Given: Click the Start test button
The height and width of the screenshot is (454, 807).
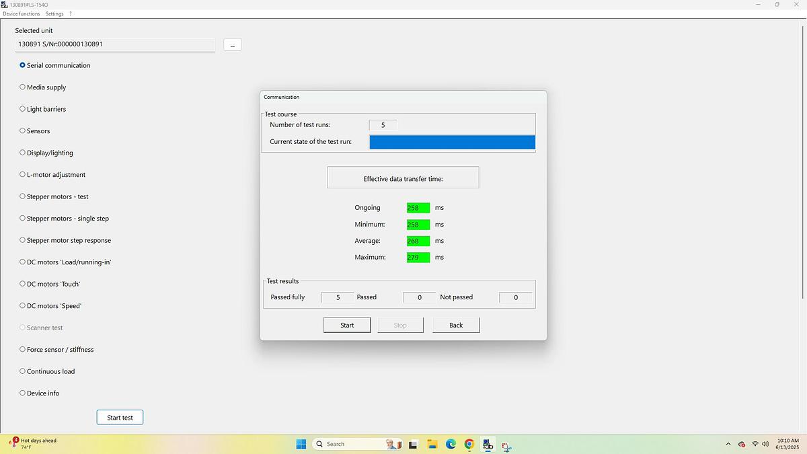Looking at the screenshot, I should click(x=120, y=418).
